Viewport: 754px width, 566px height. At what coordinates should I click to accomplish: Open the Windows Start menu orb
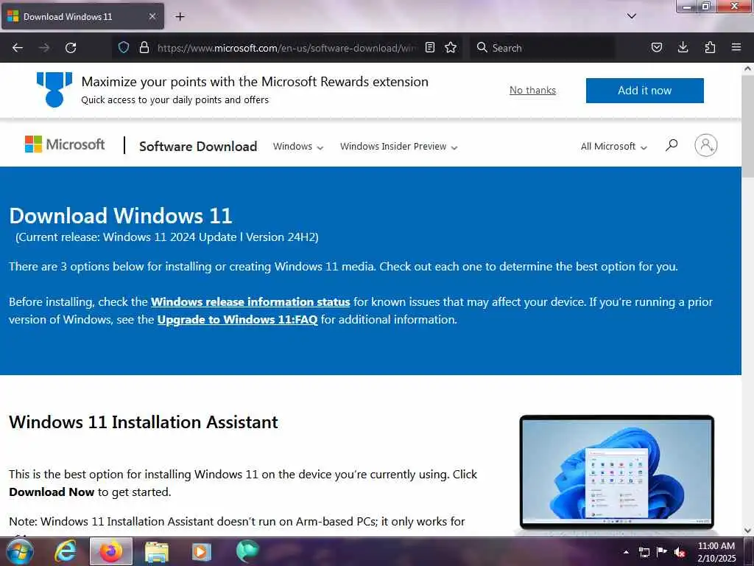pos(19,551)
